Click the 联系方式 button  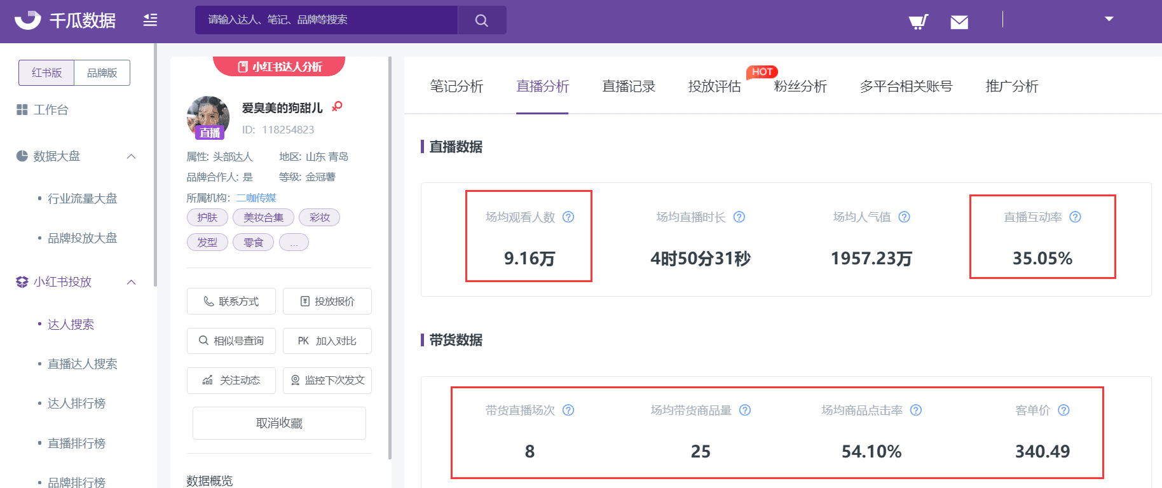231,301
